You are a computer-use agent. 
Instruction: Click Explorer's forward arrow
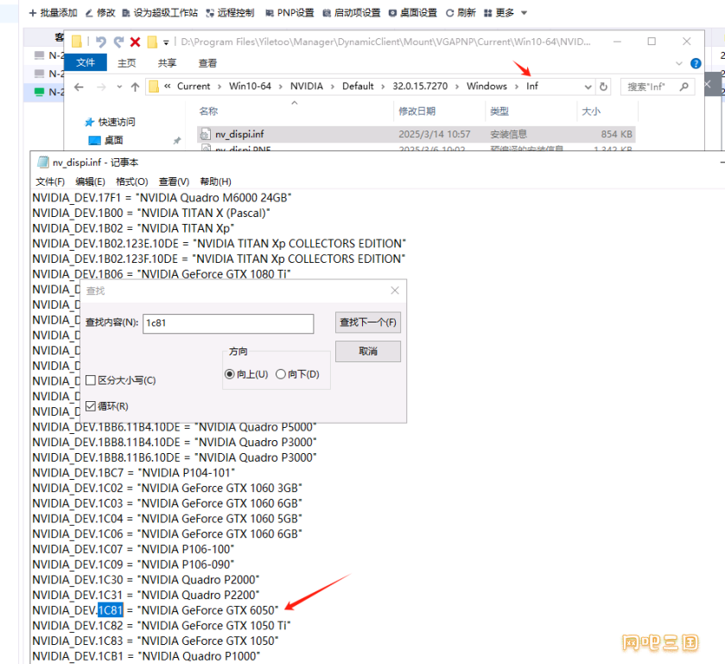click(x=101, y=87)
